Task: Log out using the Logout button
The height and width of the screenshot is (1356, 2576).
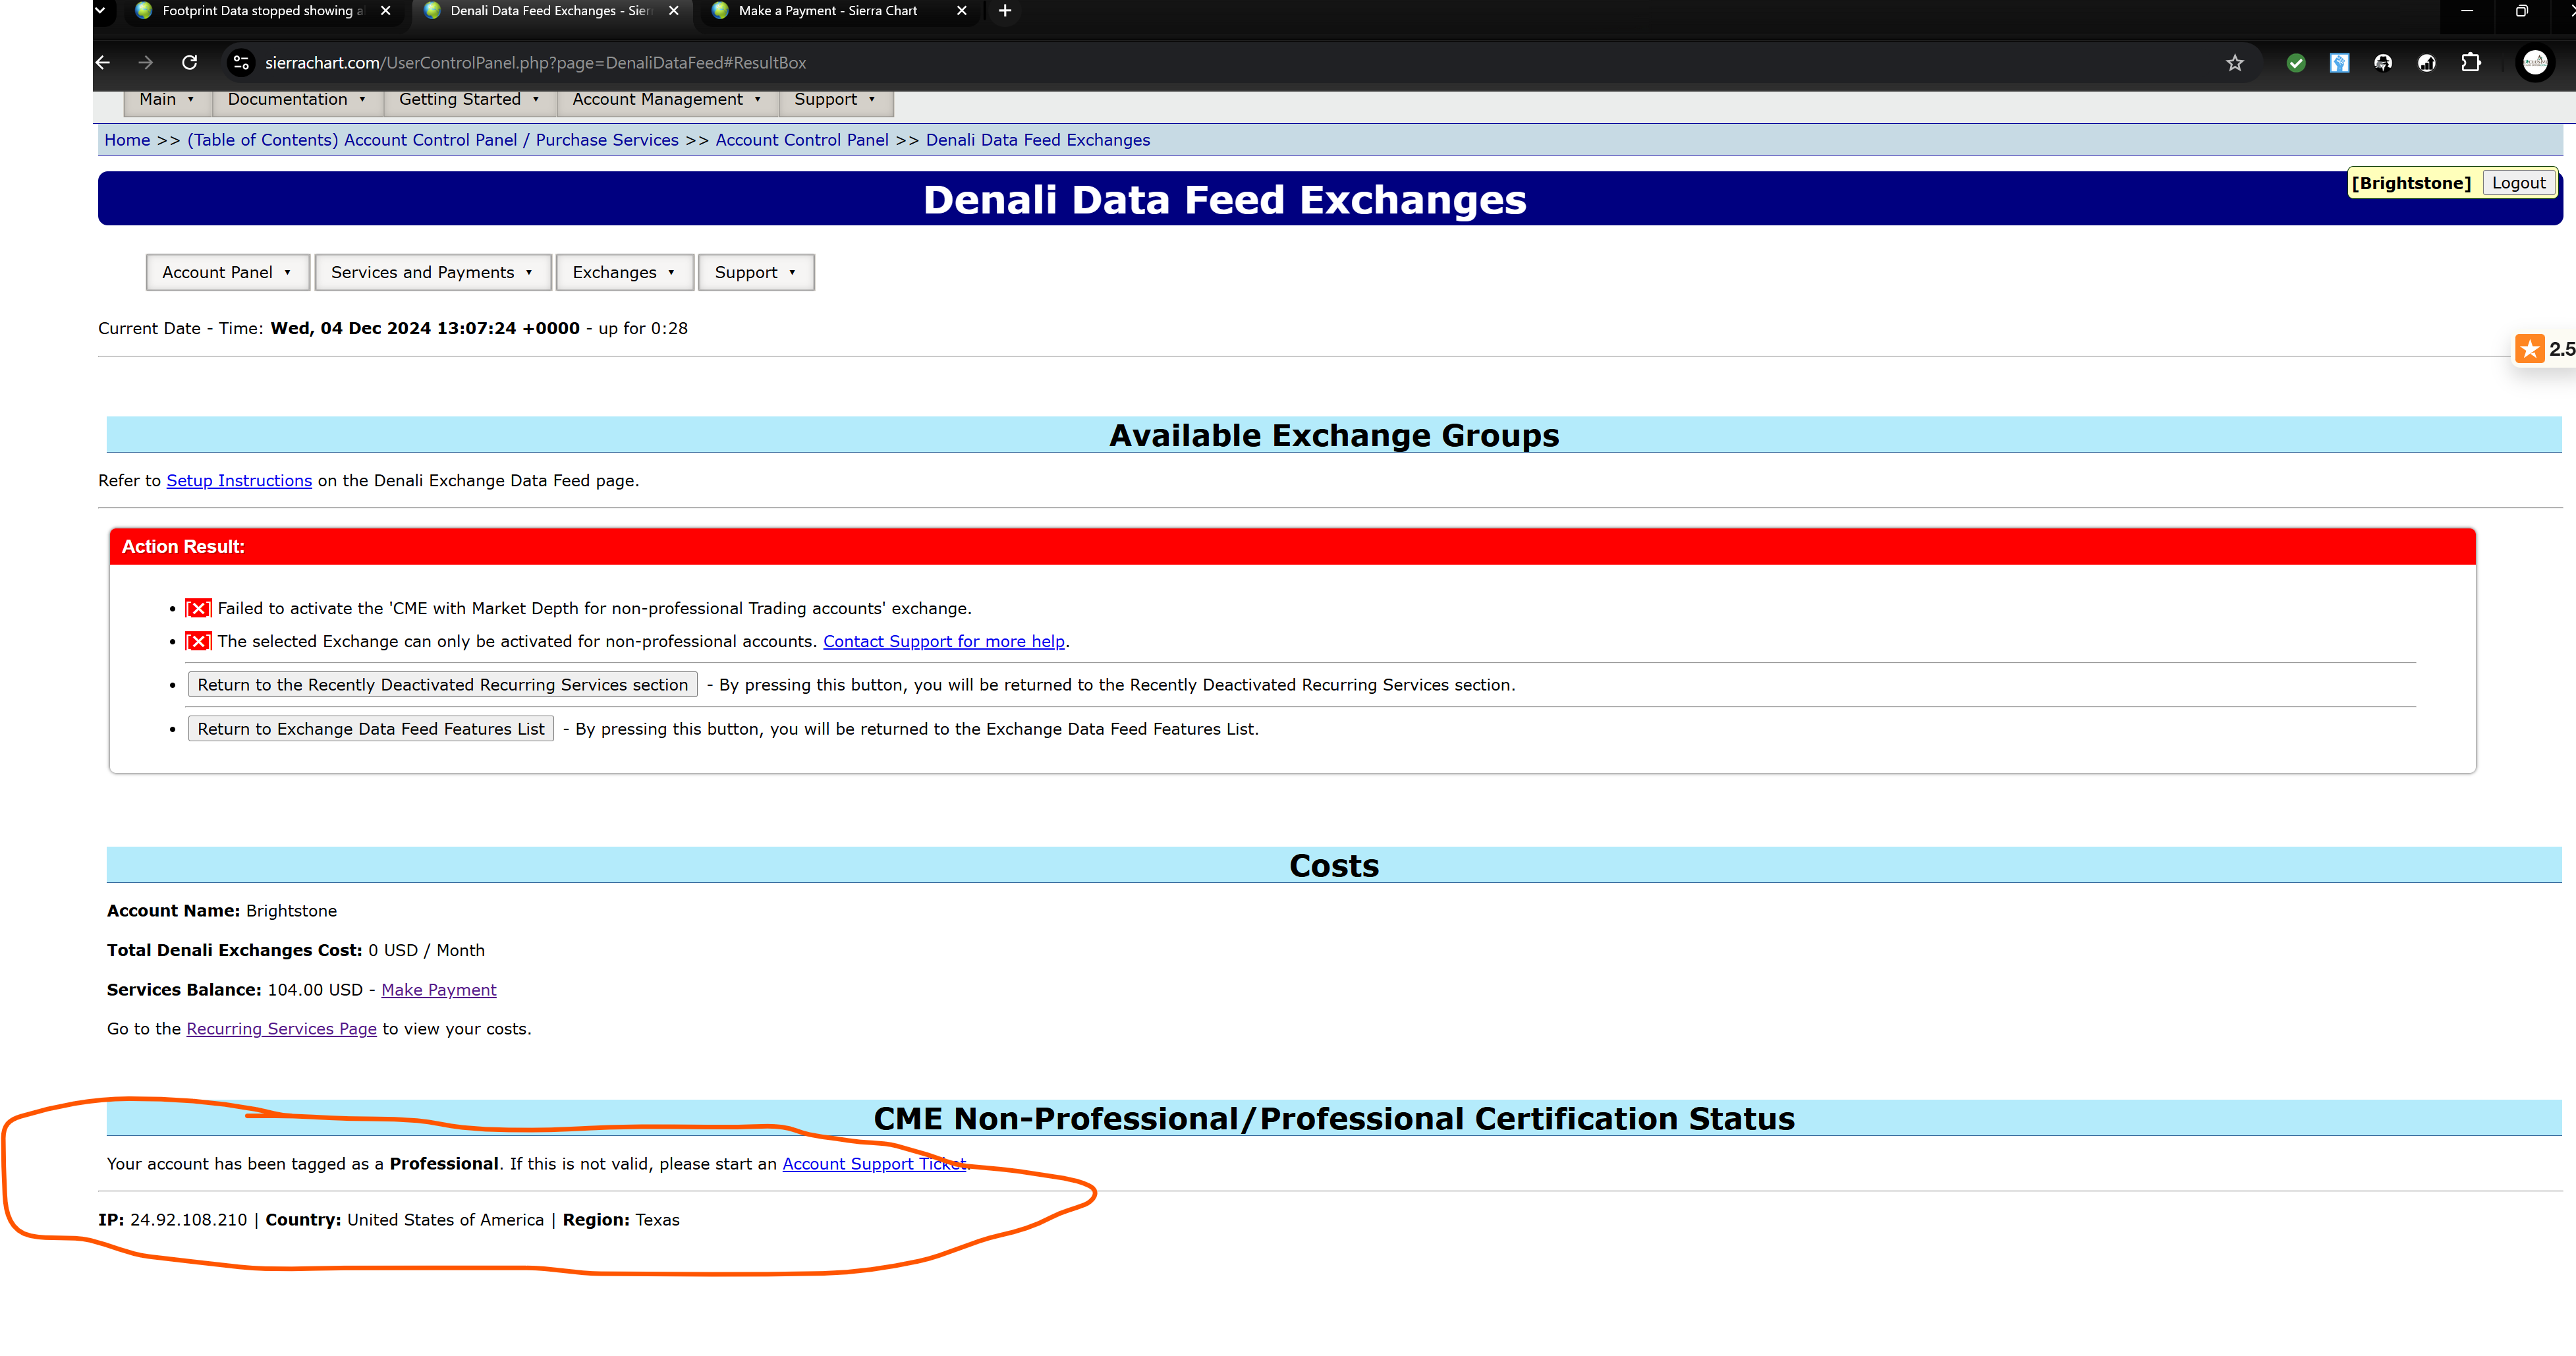Action: point(2518,183)
